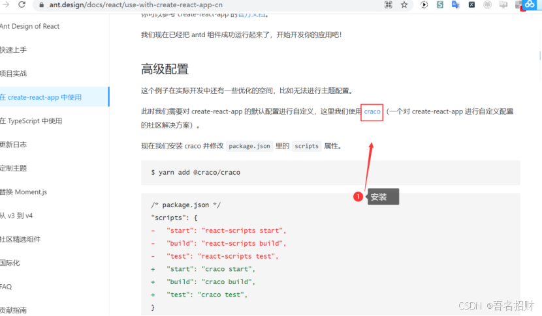
Task: Open the dark X extension icon
Action: (x=471, y=5)
